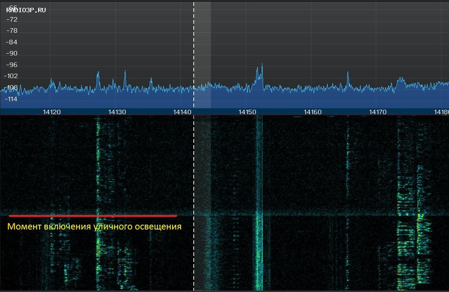The width and height of the screenshot is (449, 292).
Task: Select the spectrum peak near 14165
Action: point(348,74)
